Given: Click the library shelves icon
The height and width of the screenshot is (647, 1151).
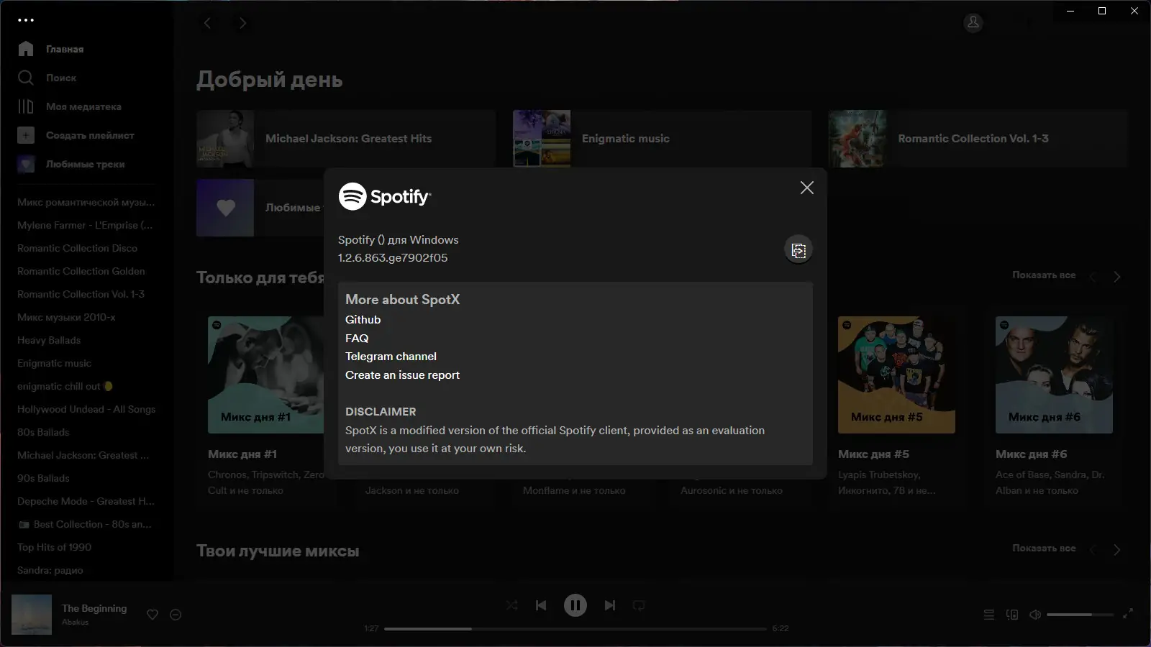Looking at the screenshot, I should [26, 106].
